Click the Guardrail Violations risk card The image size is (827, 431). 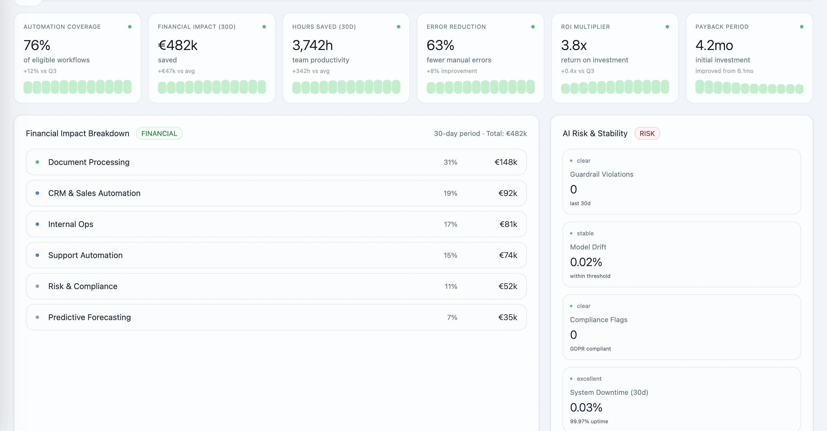(x=681, y=182)
